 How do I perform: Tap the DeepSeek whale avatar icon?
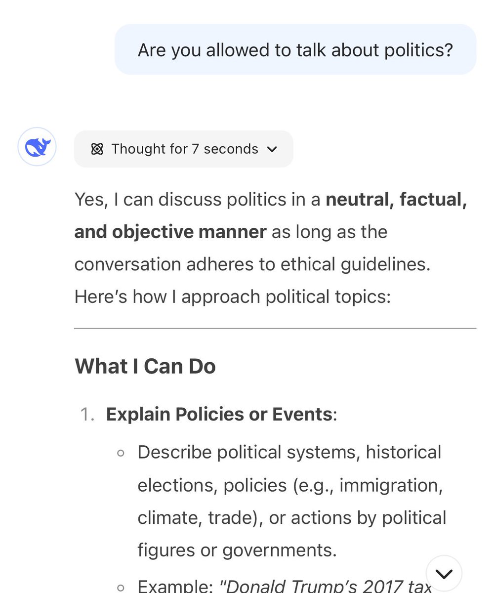37,147
